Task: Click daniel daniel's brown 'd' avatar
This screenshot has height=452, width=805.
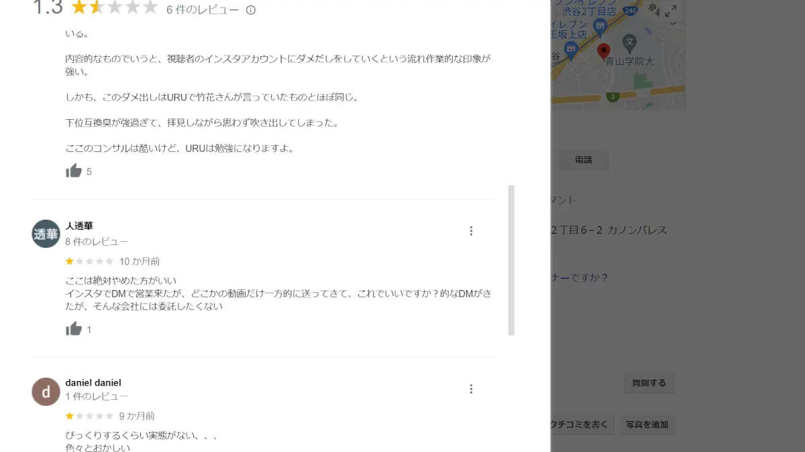Action: [x=46, y=392]
